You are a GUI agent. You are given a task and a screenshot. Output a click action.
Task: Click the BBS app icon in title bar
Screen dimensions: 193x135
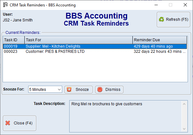point(5,5)
